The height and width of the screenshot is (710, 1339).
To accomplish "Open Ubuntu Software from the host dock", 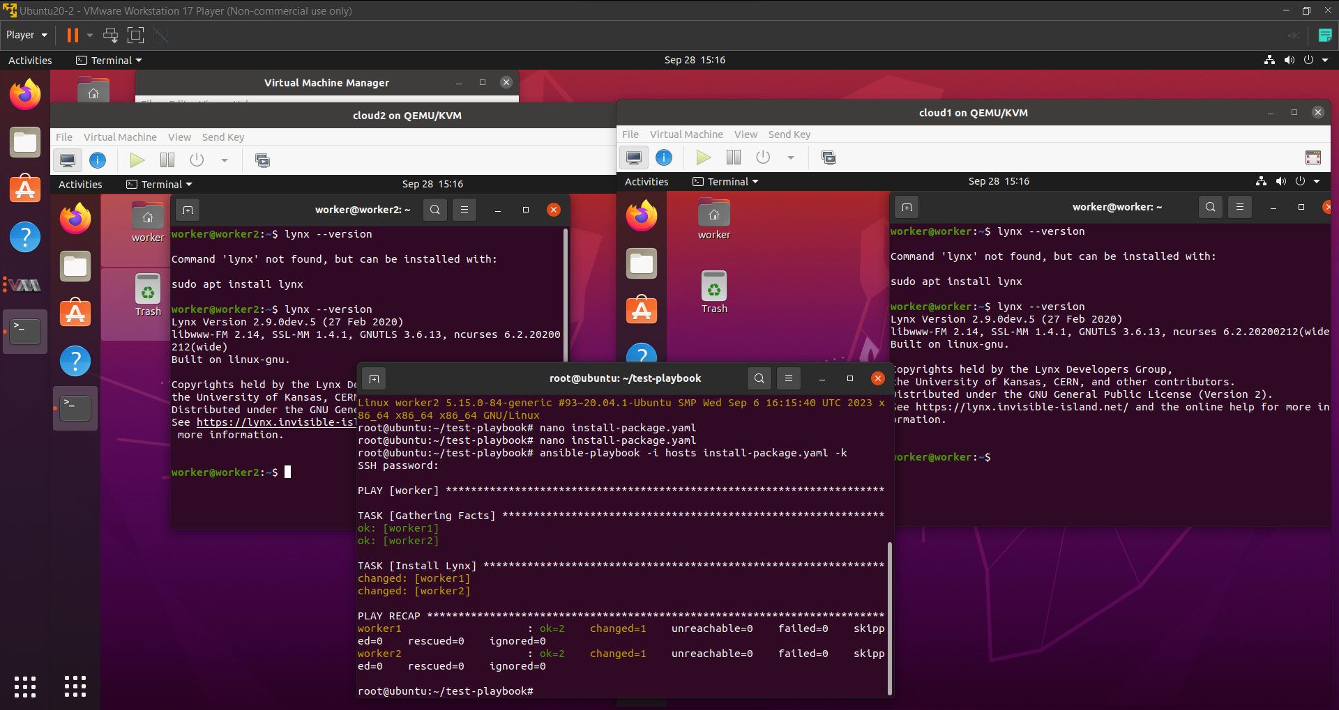I will pos(25,189).
